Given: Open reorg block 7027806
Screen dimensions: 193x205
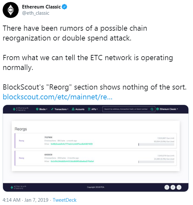Looking at the screenshot, I should click(48, 137).
